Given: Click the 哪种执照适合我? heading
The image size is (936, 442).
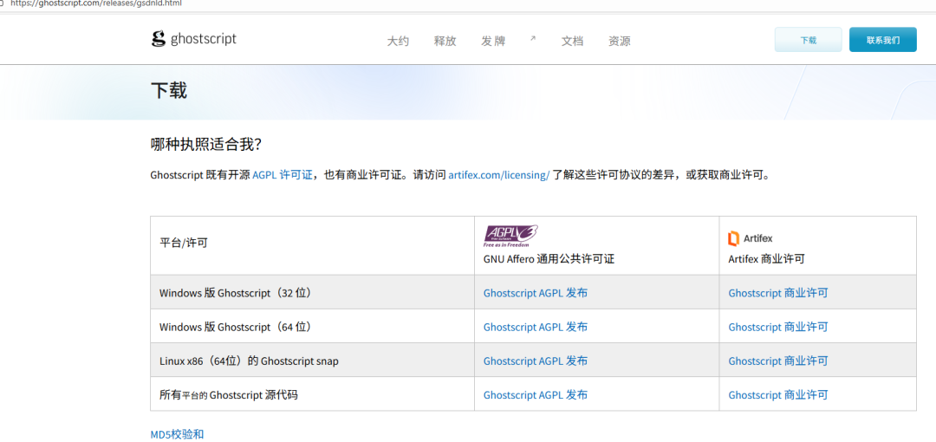Looking at the screenshot, I should click(206, 144).
